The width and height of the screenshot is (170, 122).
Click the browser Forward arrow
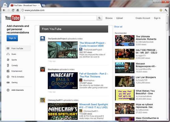8,10
